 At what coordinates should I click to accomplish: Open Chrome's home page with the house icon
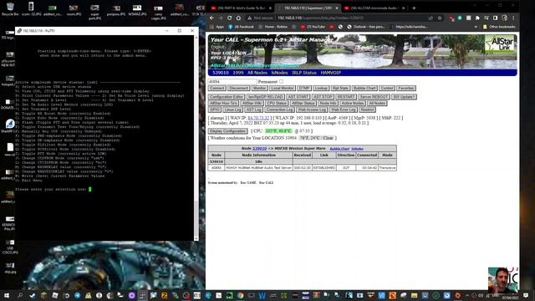[238, 18]
